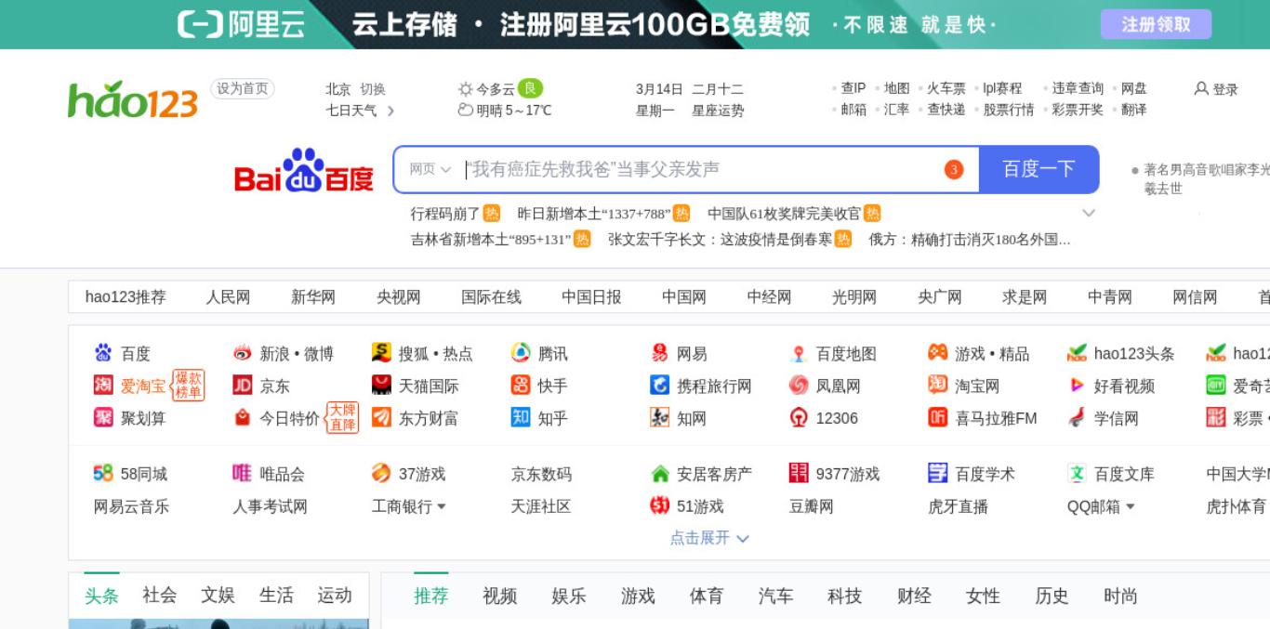Open the Sohu icon link 搜狐·热点
Viewport: 1270px width, 629px height.
coord(422,354)
